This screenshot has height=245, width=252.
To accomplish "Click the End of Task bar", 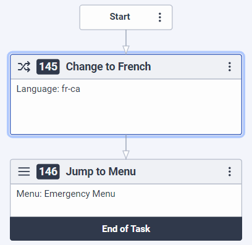I will click(126, 228).
